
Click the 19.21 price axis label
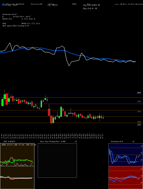click(139, 102)
